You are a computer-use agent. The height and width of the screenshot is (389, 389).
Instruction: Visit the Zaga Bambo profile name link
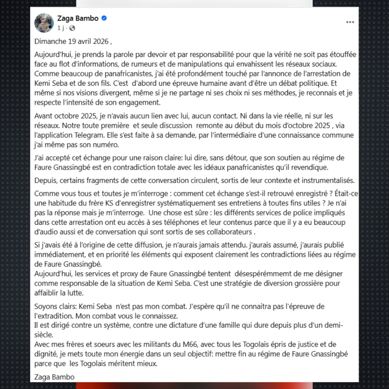coord(78,18)
